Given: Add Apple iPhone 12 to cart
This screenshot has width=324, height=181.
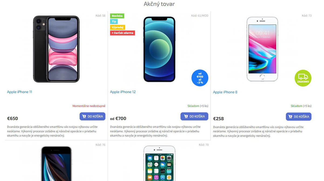Looking at the screenshot, I should (194, 116).
